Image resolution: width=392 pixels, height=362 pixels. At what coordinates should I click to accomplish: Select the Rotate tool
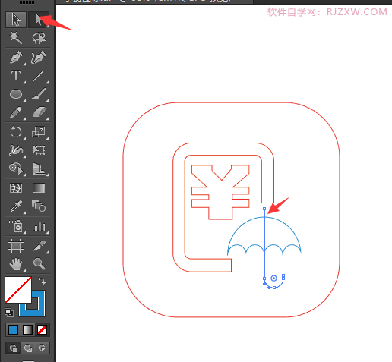(x=16, y=132)
